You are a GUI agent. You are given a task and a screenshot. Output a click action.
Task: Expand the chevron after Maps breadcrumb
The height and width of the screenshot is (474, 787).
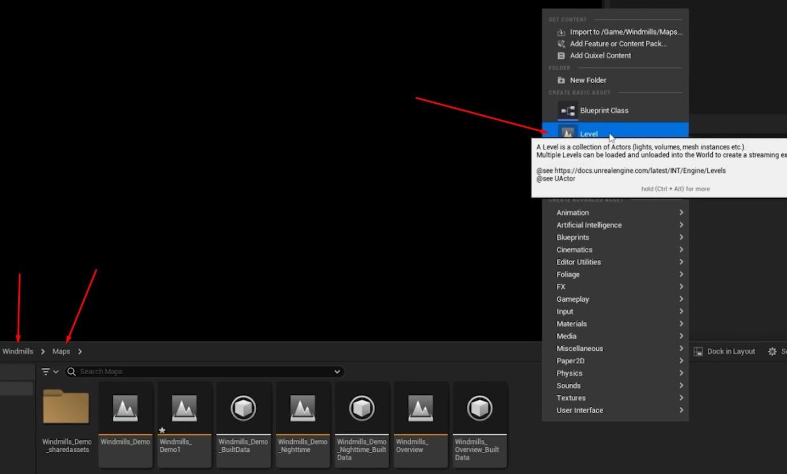(80, 352)
